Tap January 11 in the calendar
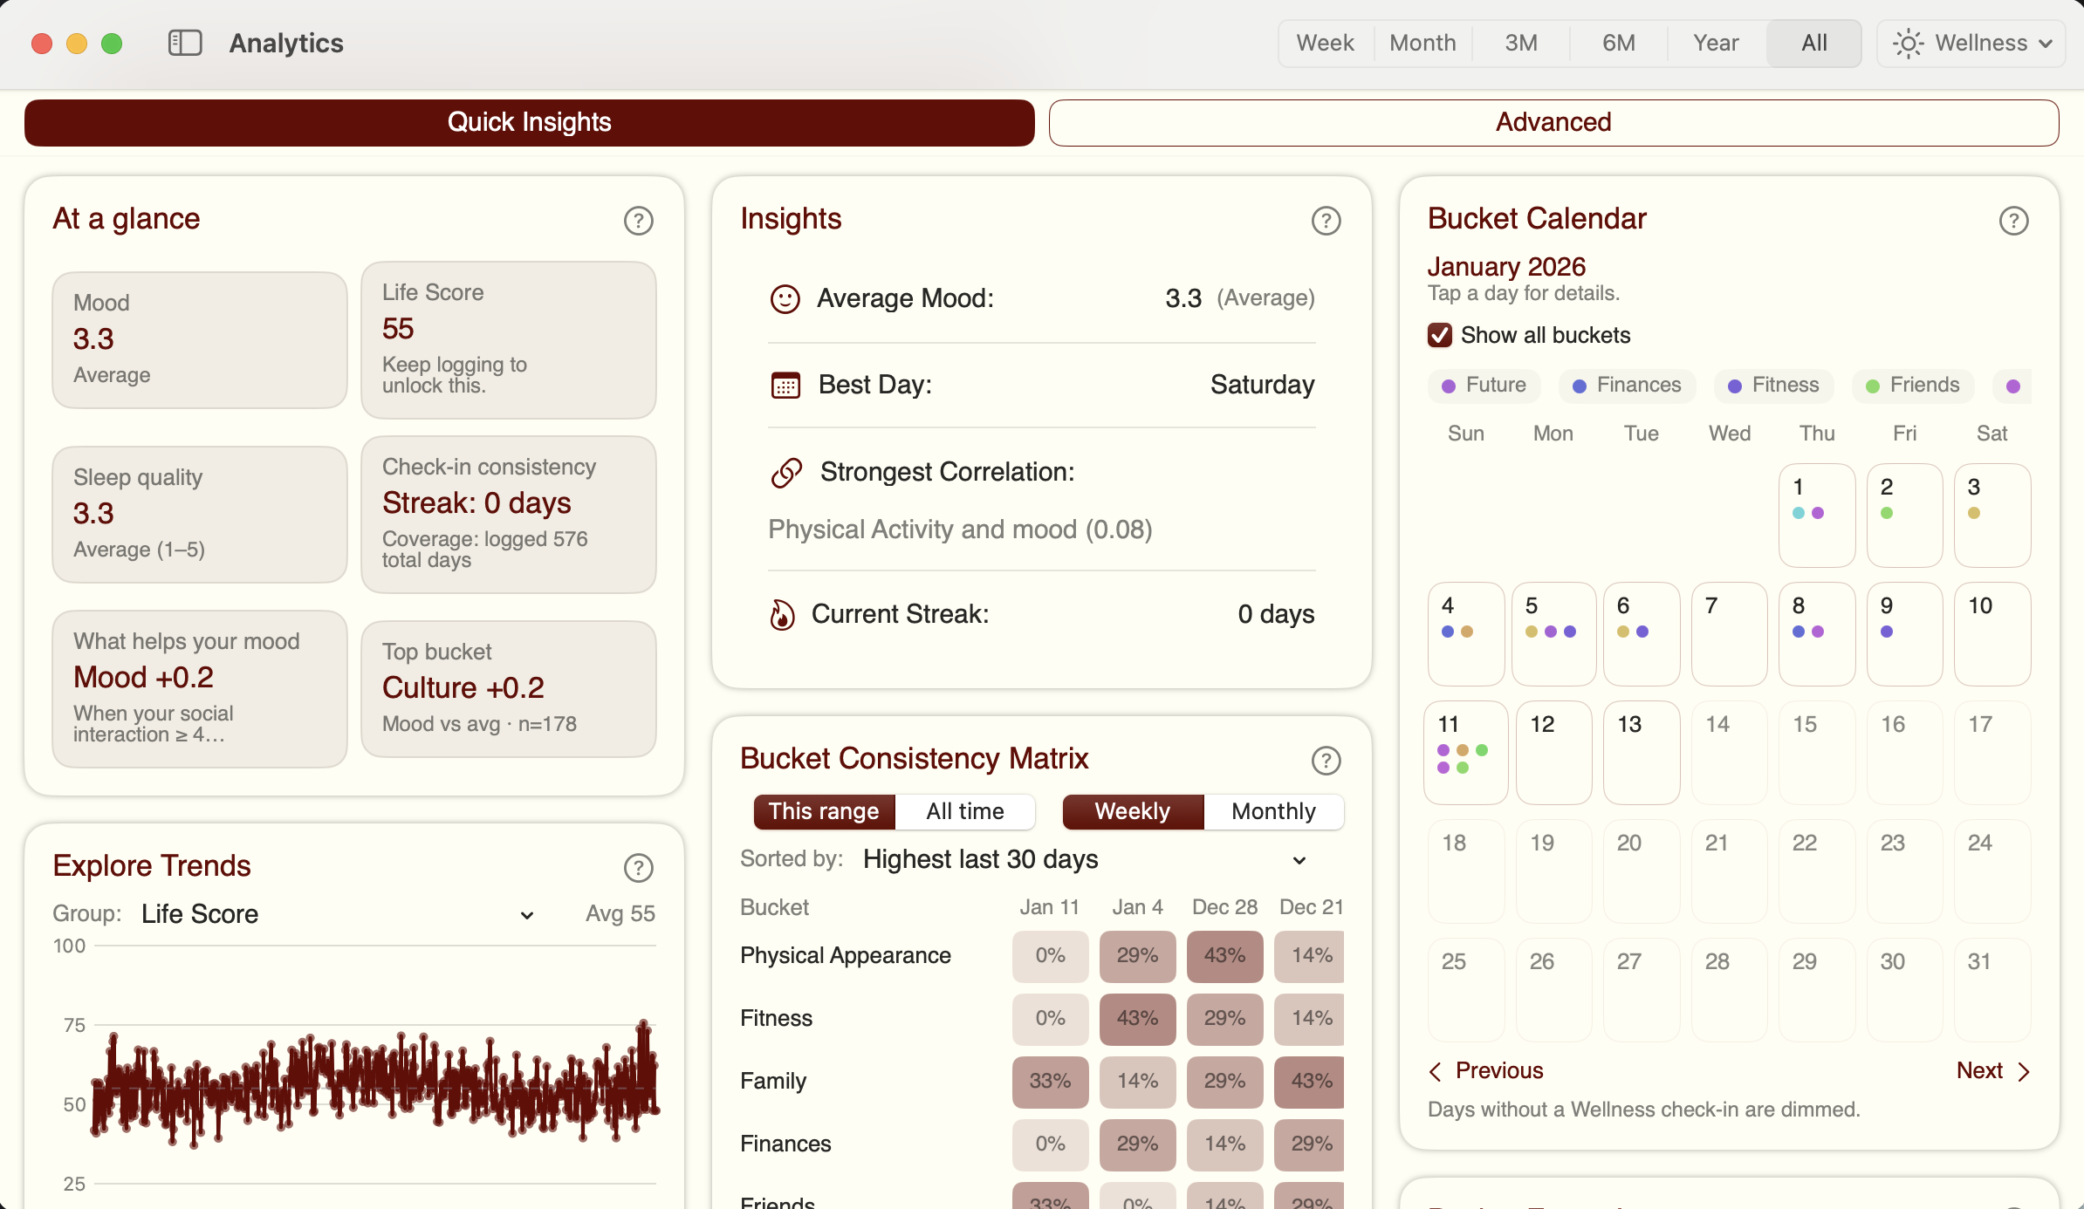The width and height of the screenshot is (2084, 1209). tap(1464, 752)
